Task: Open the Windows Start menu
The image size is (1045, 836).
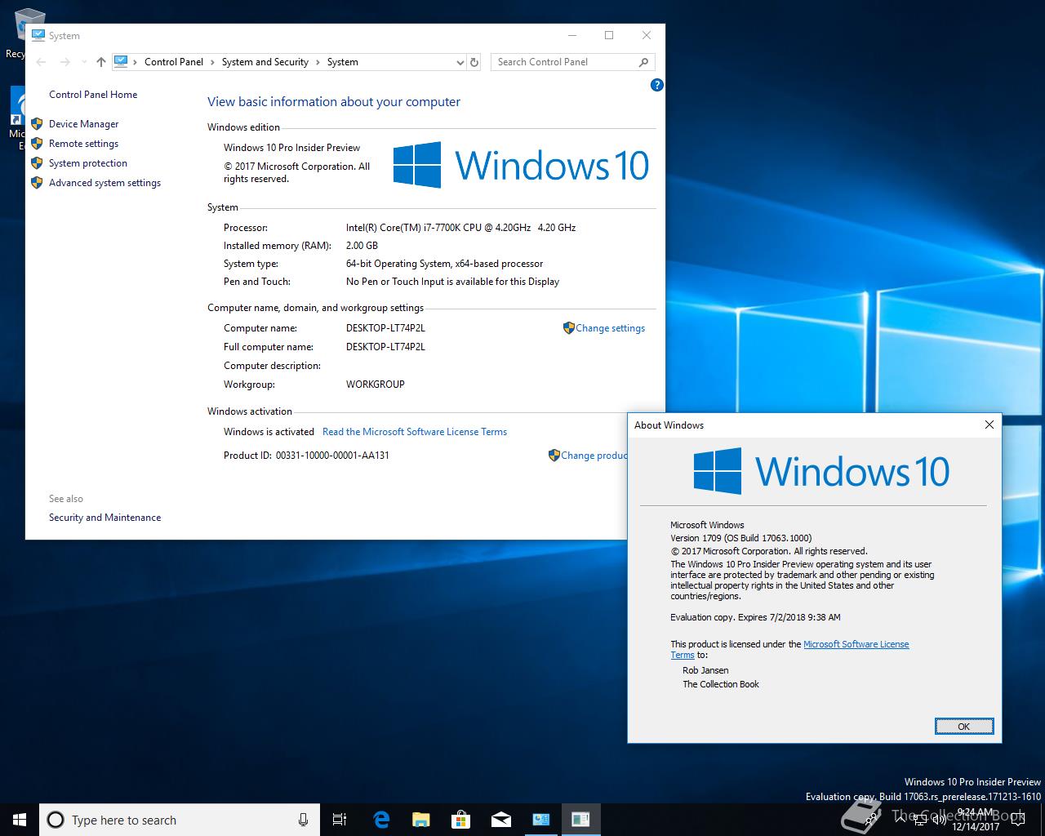Action: point(20,820)
